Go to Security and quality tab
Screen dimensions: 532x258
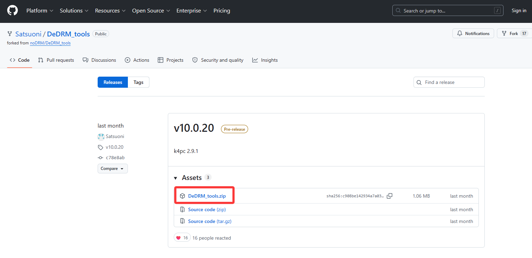(x=218, y=60)
